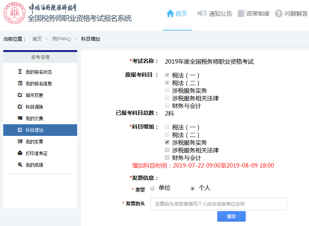Check 财务与会计 under 科目增加
This screenshot has width=309, height=226.
click(167, 157)
